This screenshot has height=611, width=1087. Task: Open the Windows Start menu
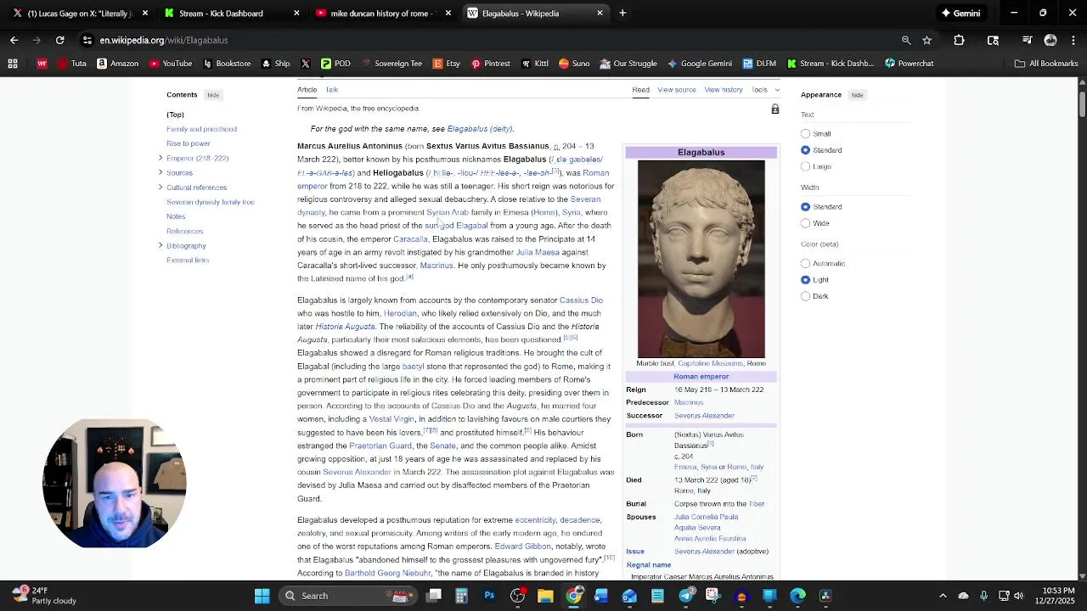point(262,596)
